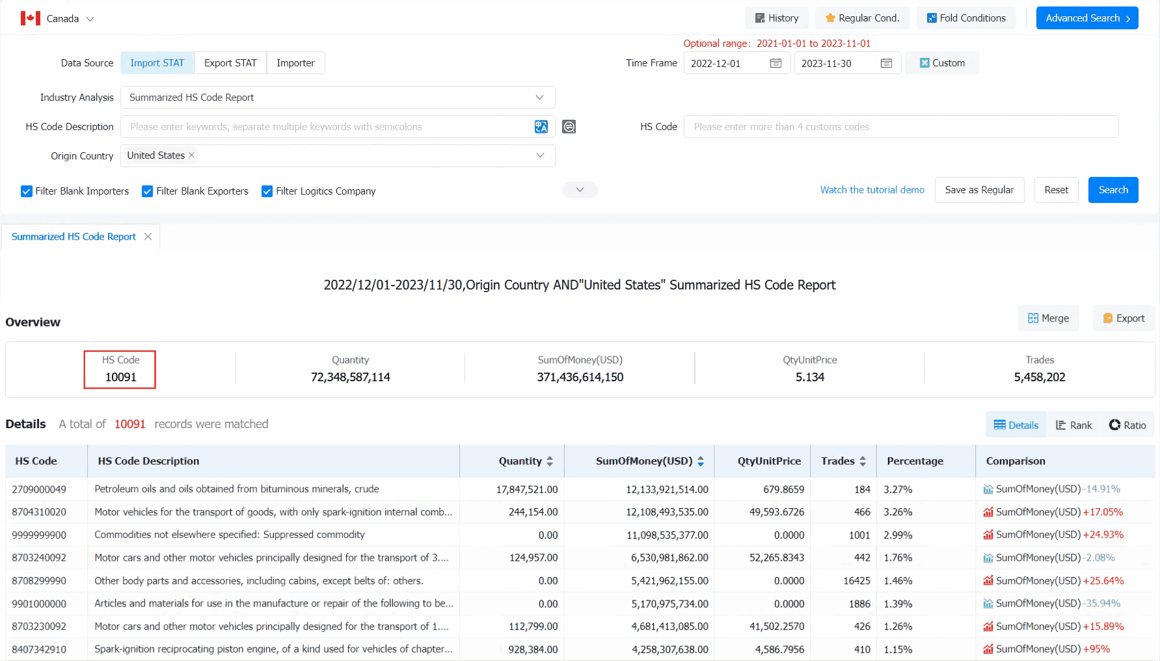This screenshot has width=1160, height=661.
Task: Open end date calendar icon
Action: coord(886,63)
